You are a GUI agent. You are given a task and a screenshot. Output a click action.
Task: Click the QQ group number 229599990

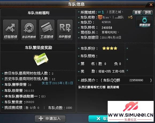136,80
